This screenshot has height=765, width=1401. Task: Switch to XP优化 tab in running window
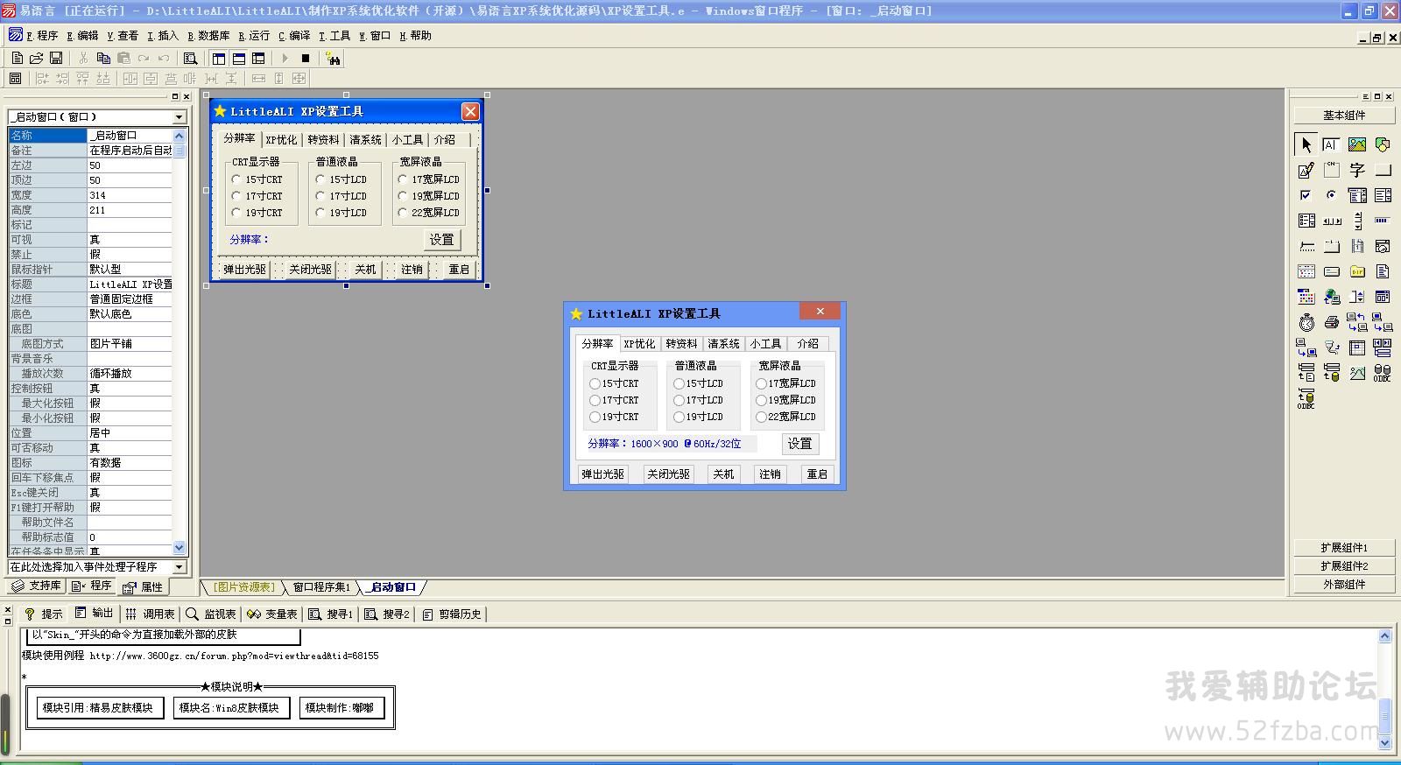click(x=639, y=344)
